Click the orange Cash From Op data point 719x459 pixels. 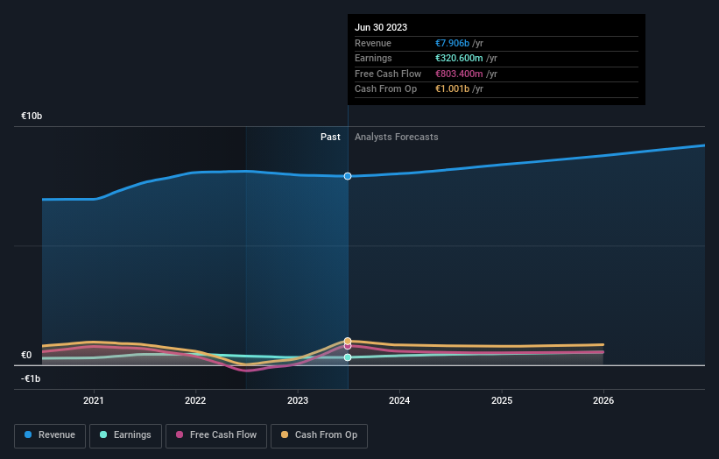pos(348,341)
